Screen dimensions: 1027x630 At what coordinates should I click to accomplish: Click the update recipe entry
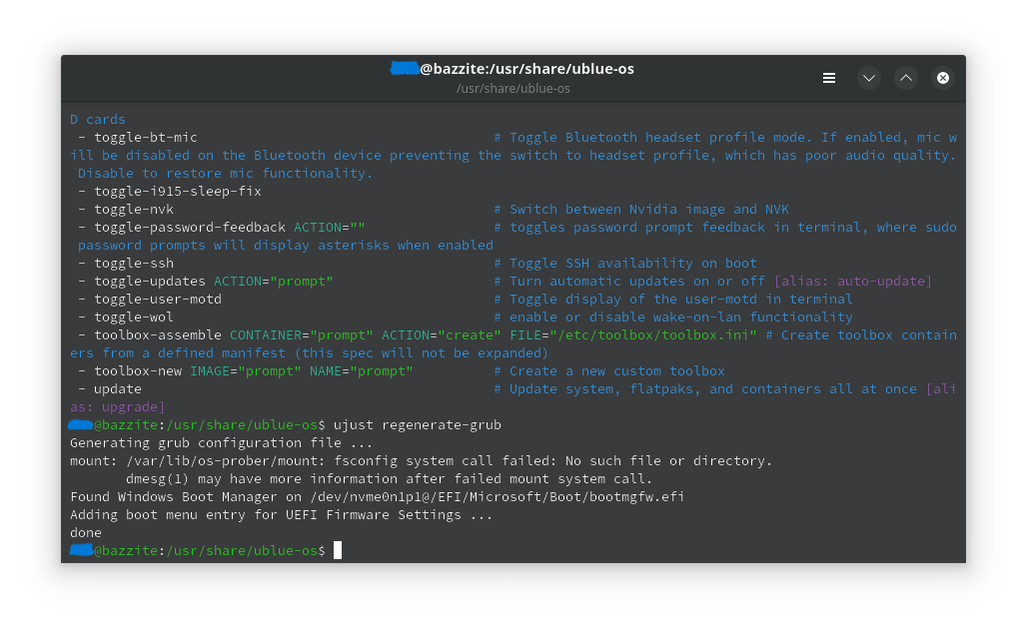[x=117, y=389]
